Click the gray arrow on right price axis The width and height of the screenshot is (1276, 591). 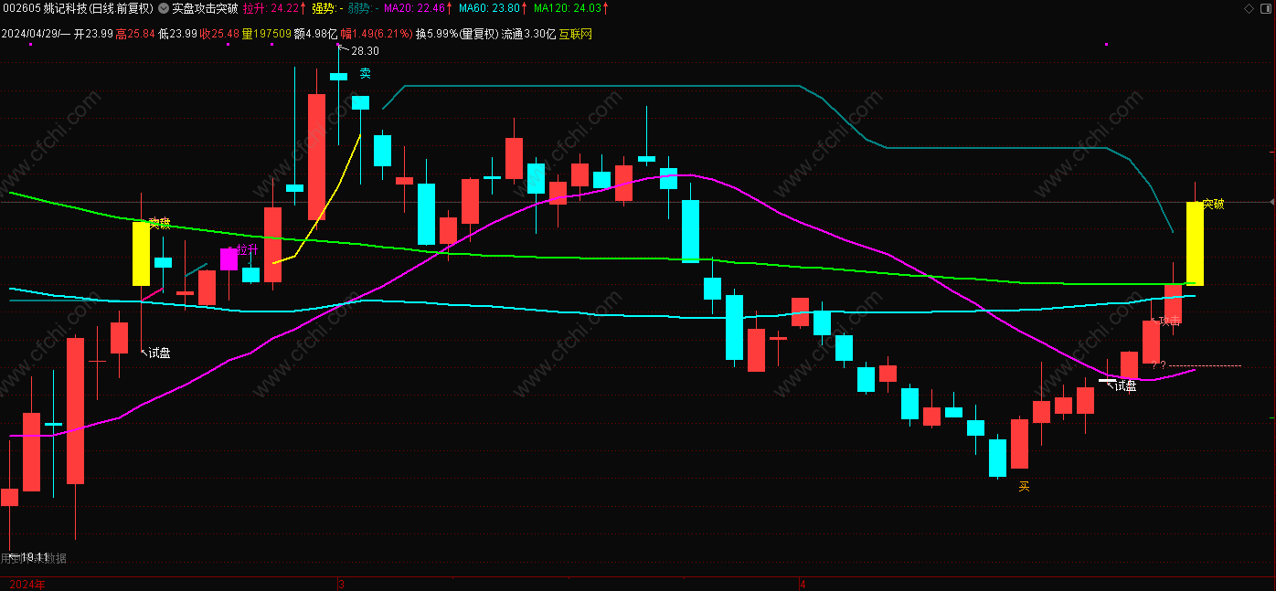pos(1271,202)
